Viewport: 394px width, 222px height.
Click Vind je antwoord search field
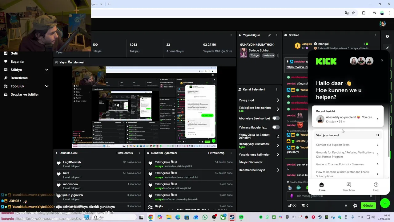pyautogui.click(x=348, y=135)
